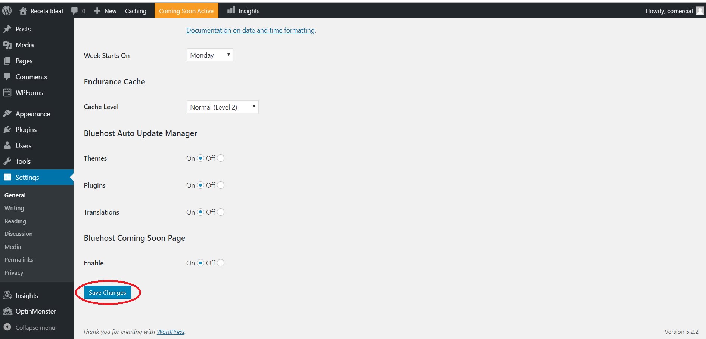Open Posts via the pushpin icon

pyautogui.click(x=7, y=29)
